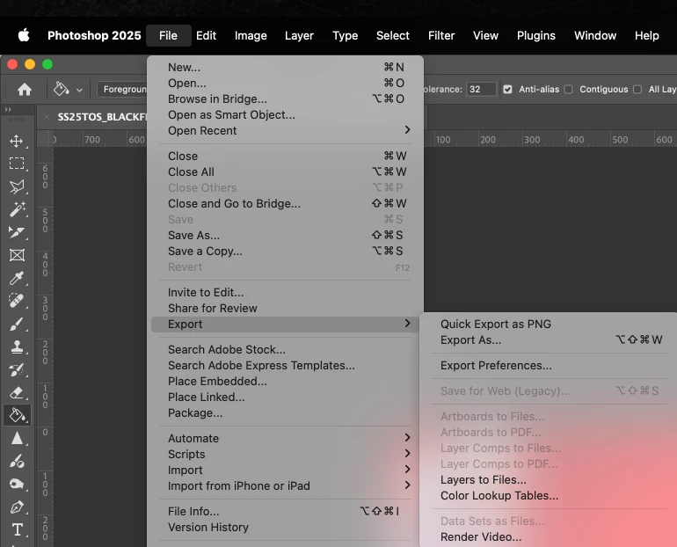Choose Save a Copy...
Image resolution: width=677 pixels, height=547 pixels.
[285, 252]
